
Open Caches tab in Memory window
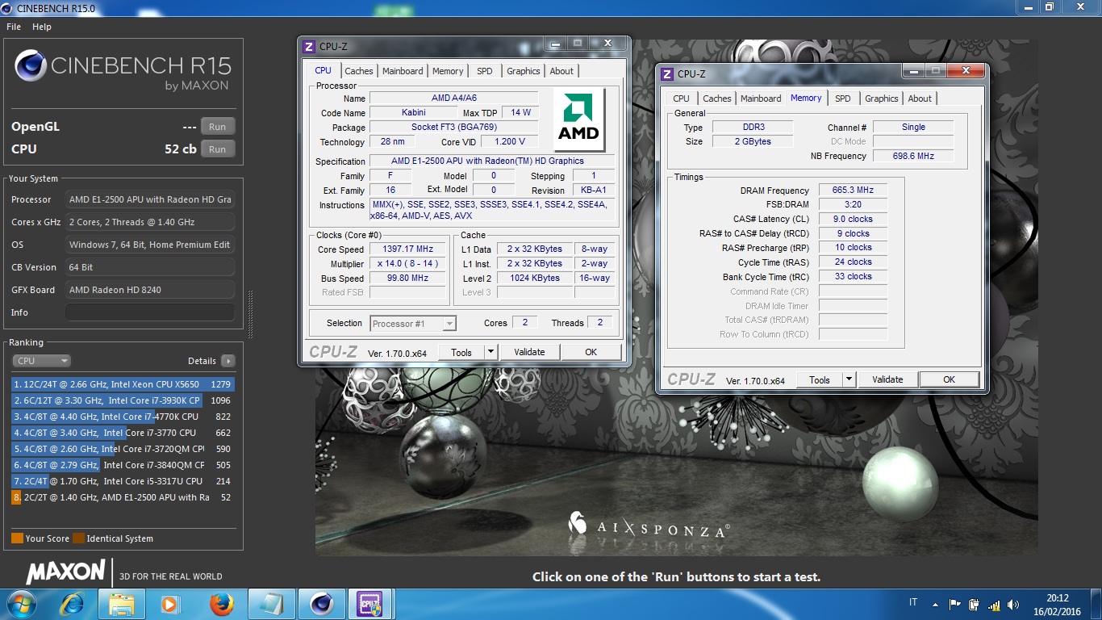716,98
